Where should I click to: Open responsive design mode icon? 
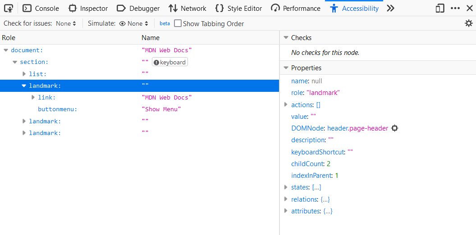pyautogui.click(x=439, y=8)
